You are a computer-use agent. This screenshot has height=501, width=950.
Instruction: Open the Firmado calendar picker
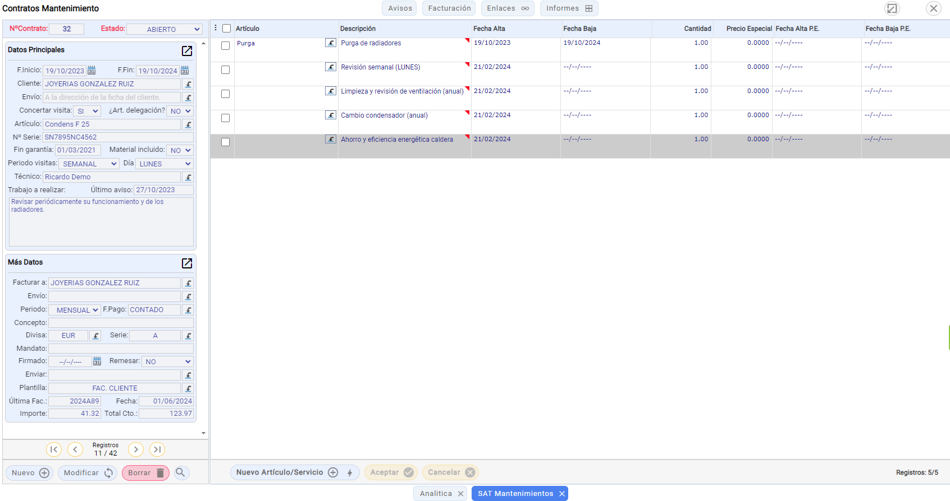[97, 361]
